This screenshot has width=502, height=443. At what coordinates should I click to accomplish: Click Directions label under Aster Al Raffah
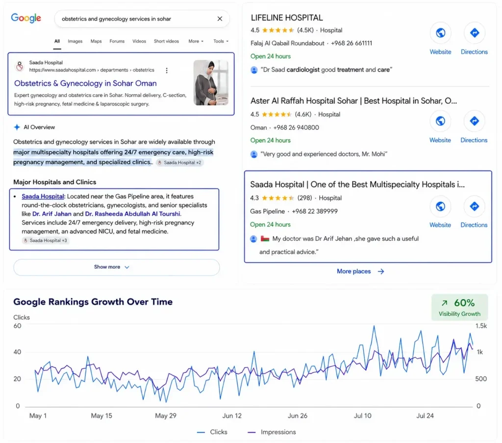click(x=474, y=140)
